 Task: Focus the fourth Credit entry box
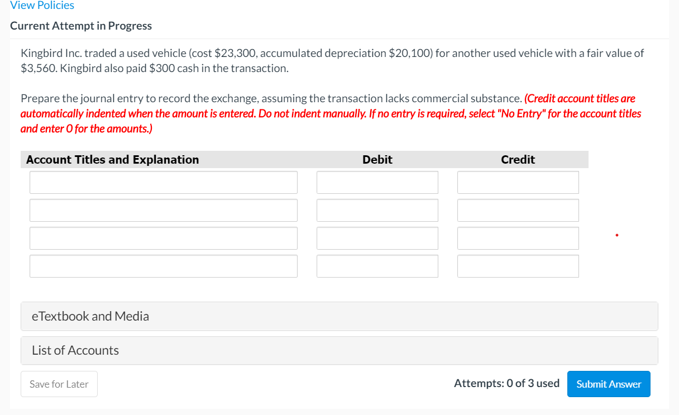[x=518, y=266]
